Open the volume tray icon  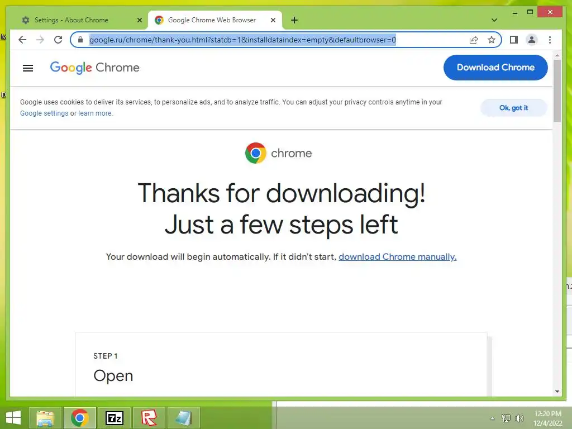[x=519, y=418]
